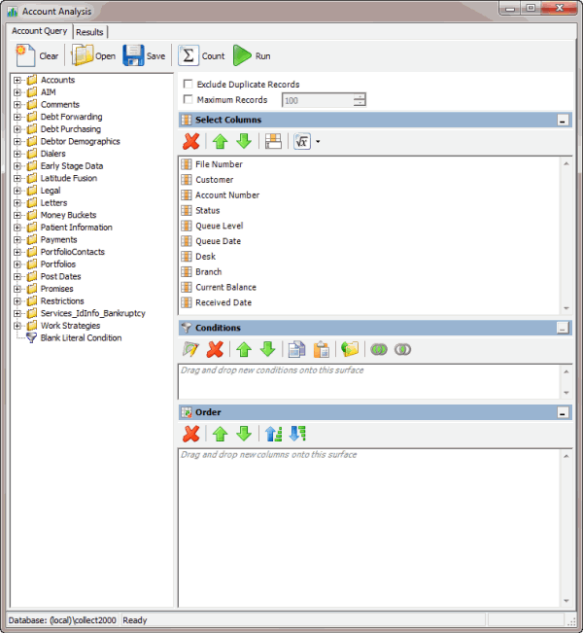Set descending sort icon in Order toolbar

coord(297,434)
